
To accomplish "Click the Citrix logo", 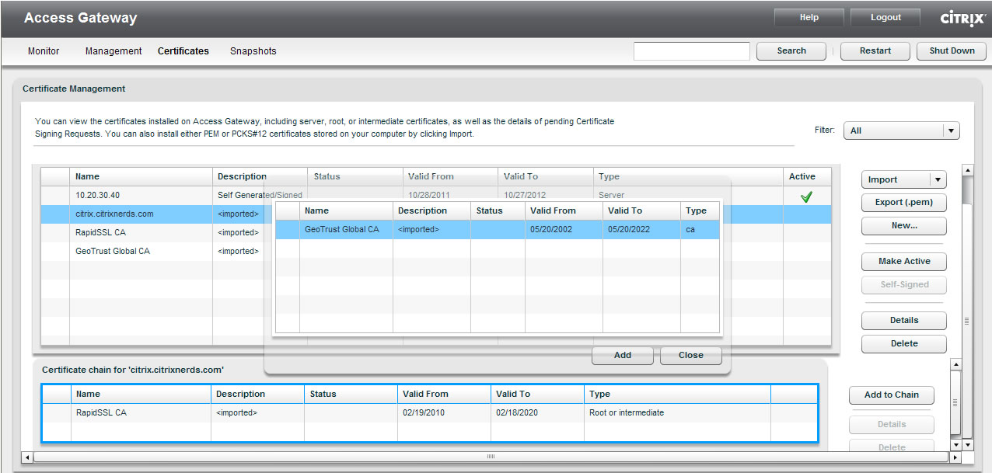I will click(x=962, y=18).
